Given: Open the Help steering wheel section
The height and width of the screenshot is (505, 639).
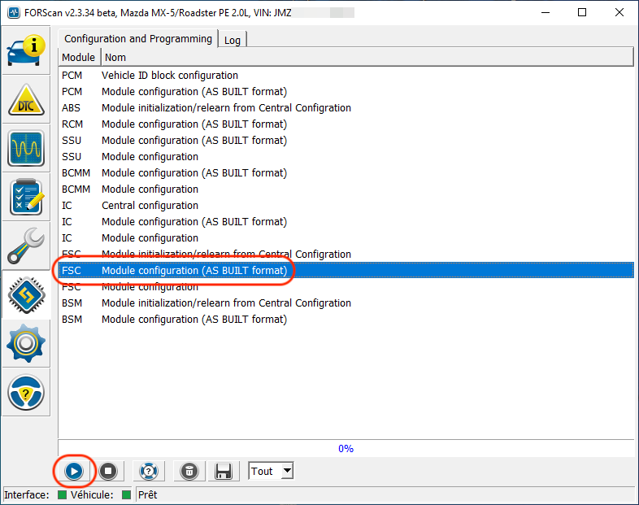Looking at the screenshot, I should pyautogui.click(x=26, y=393).
